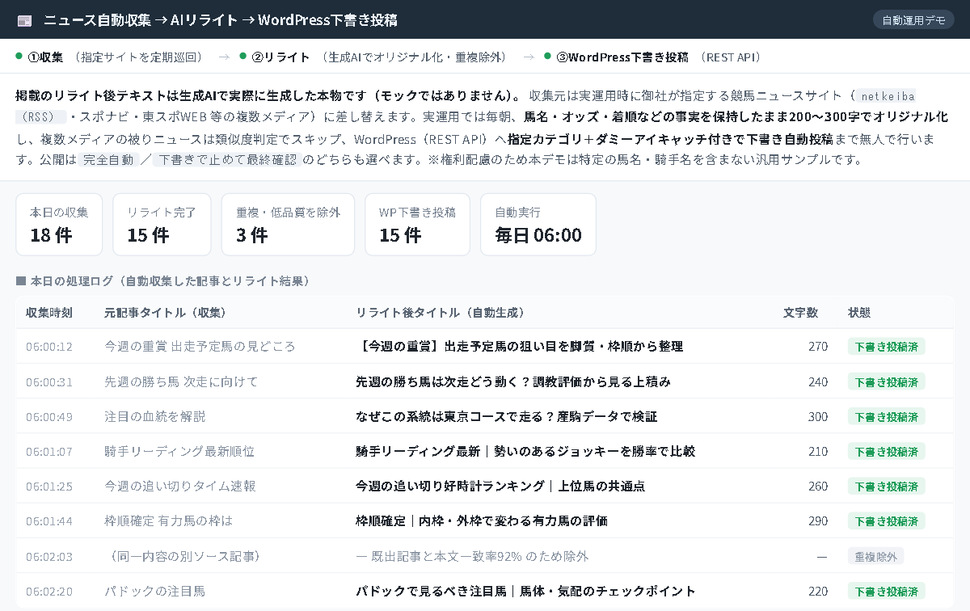Open the リライト完了 15件 card
This screenshot has width=970, height=611.
(x=162, y=225)
